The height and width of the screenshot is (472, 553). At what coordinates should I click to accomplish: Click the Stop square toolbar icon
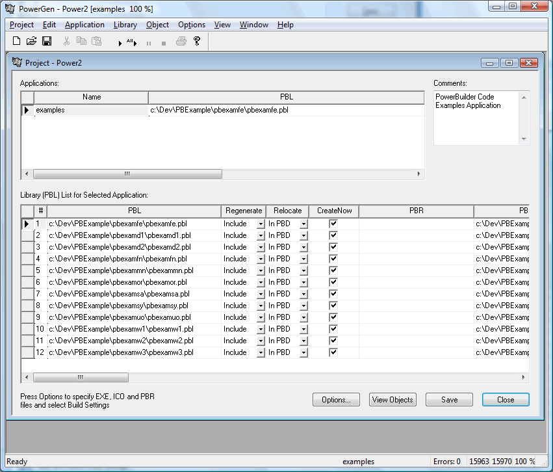[164, 44]
